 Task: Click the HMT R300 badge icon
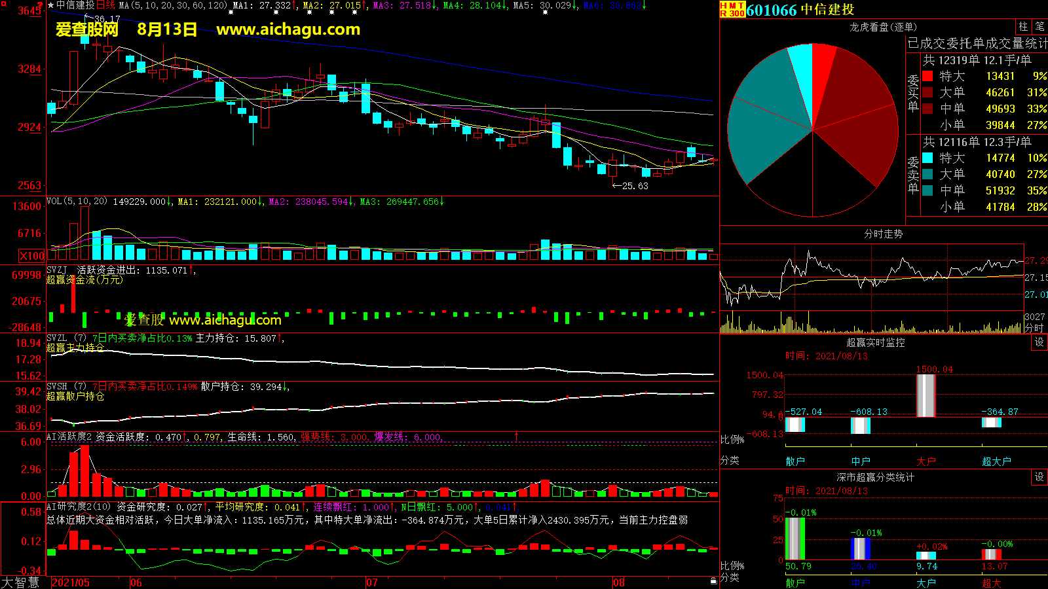pyautogui.click(x=732, y=9)
